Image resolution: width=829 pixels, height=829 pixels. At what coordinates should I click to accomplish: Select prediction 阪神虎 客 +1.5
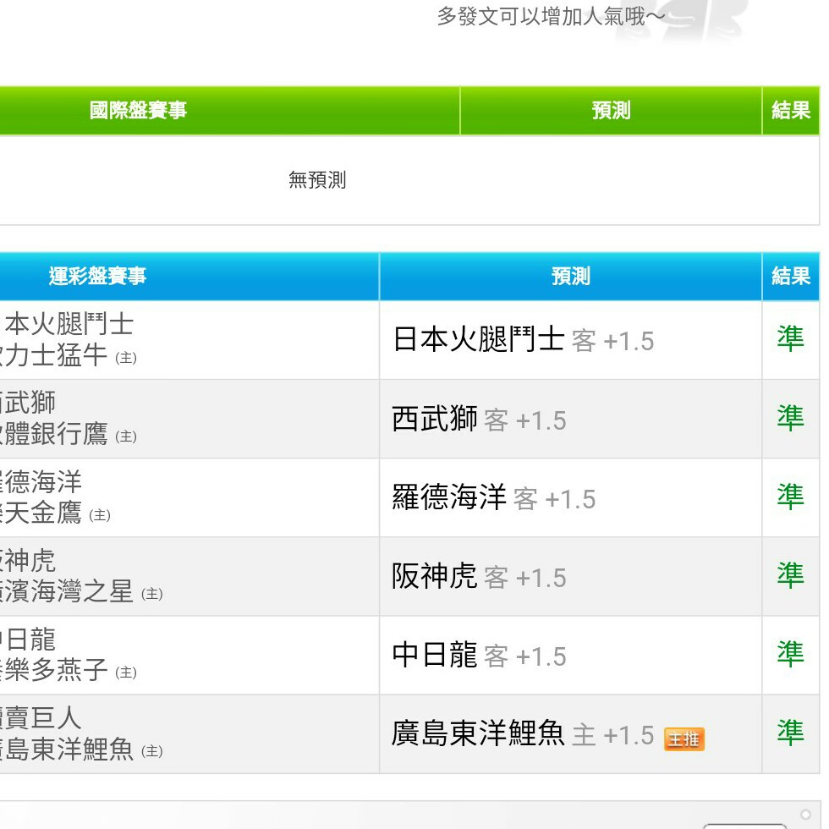479,576
